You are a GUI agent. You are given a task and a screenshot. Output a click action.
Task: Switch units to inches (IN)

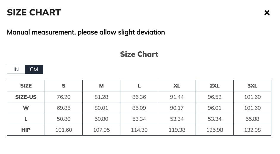click(x=16, y=69)
